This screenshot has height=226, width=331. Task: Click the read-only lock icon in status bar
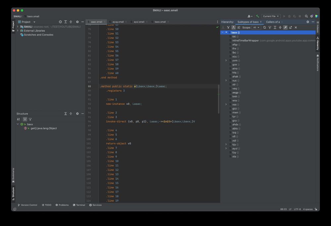[316, 209]
